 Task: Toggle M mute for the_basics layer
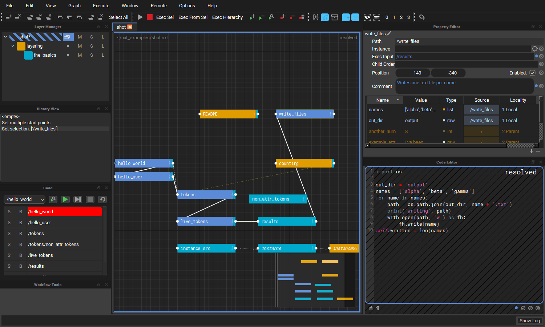tap(80, 55)
